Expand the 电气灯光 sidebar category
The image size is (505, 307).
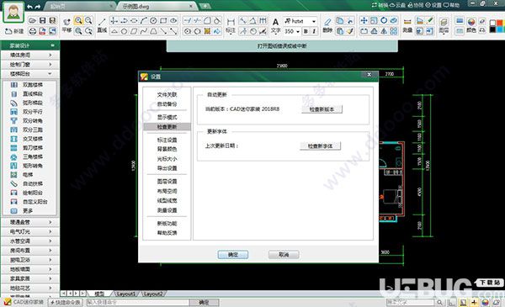[x=30, y=231]
